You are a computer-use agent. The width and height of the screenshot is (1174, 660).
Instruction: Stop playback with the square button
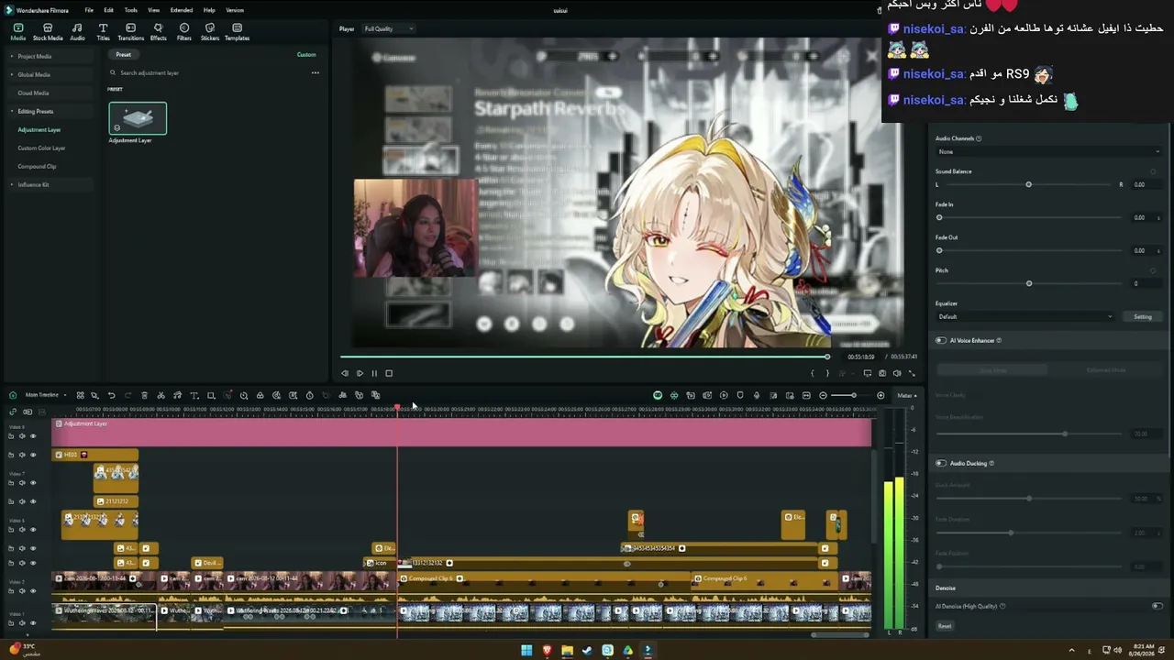point(389,373)
